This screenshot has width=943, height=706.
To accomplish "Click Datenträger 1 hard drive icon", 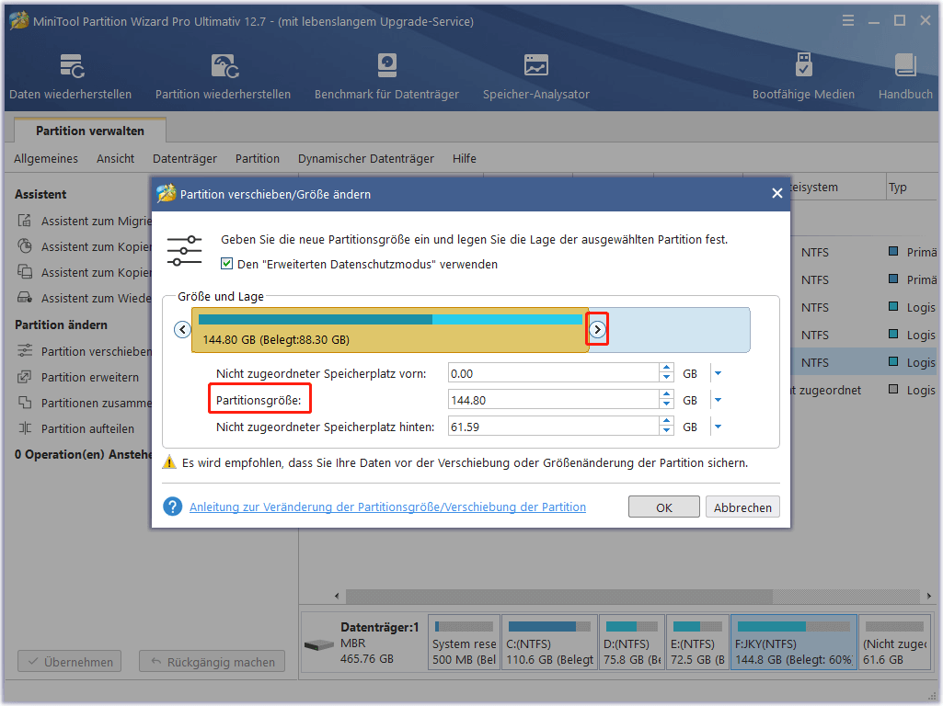I will 318,644.
